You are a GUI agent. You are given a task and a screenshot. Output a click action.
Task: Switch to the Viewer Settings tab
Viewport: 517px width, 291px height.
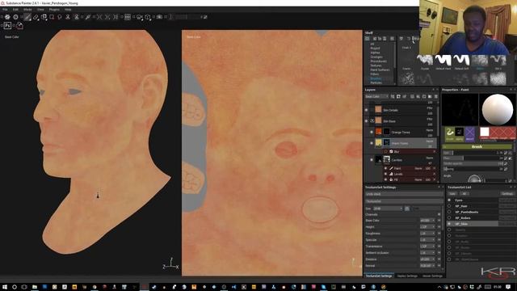pos(432,276)
